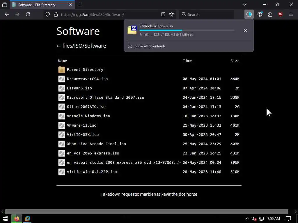Open tracking protection shield icon

point(48,15)
